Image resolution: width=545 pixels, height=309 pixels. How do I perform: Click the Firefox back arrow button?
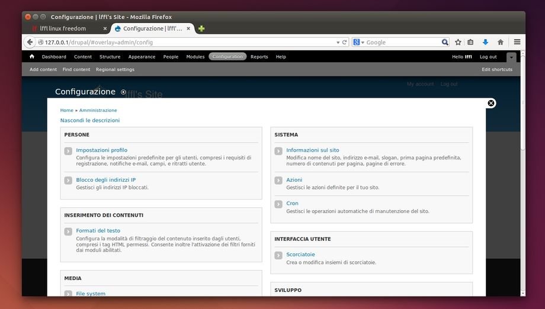click(x=30, y=42)
